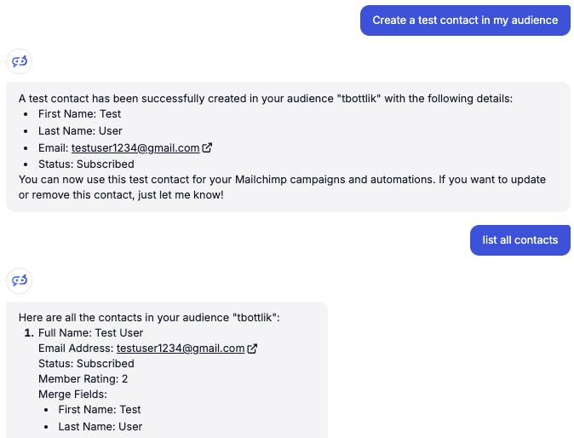Click the "Full Name: Test User" entry
This screenshot has width=574, height=438.
coord(90,333)
